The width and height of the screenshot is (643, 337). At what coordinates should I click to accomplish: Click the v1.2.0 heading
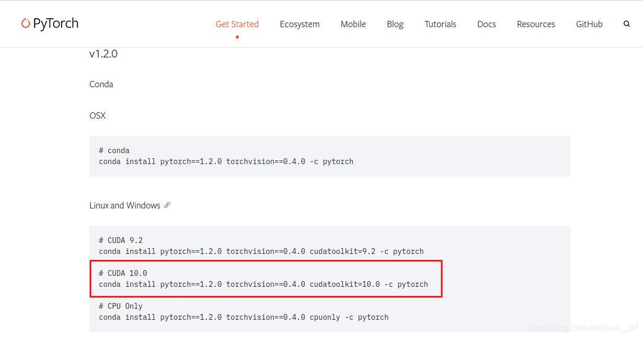(104, 54)
